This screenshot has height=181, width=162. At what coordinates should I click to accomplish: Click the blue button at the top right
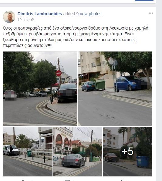[144, 0]
